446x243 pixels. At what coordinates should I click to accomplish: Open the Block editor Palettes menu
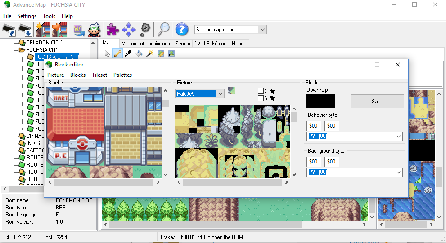pos(122,75)
